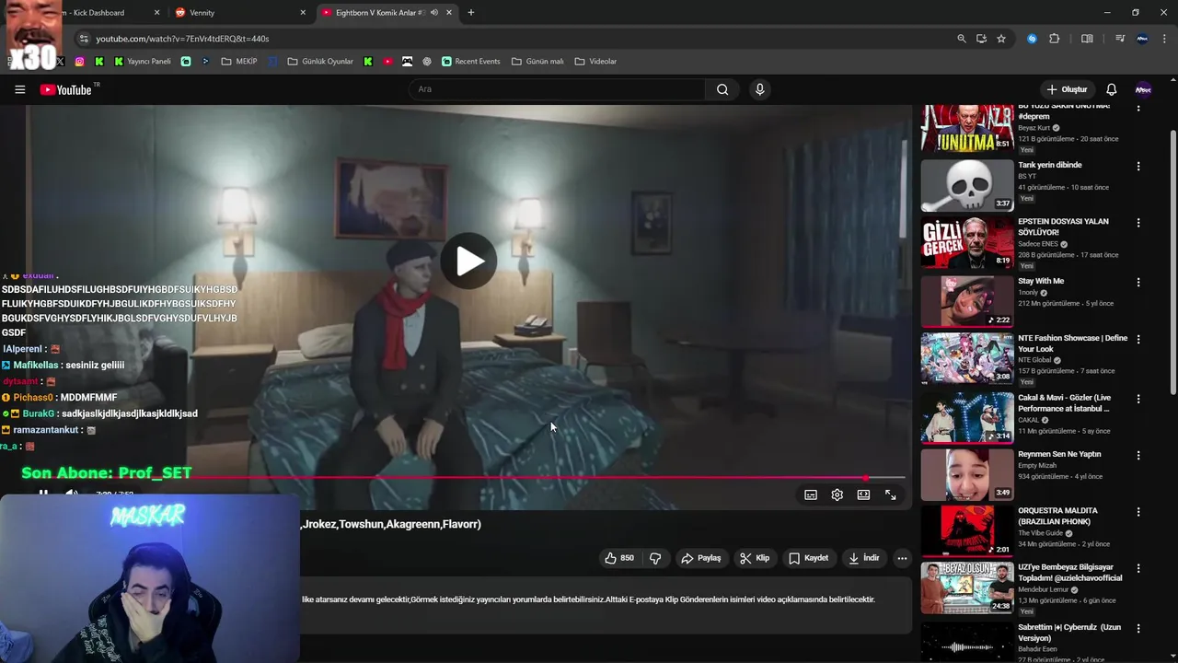Toggle subtitles on the video player
1178x663 pixels.
tap(811, 494)
